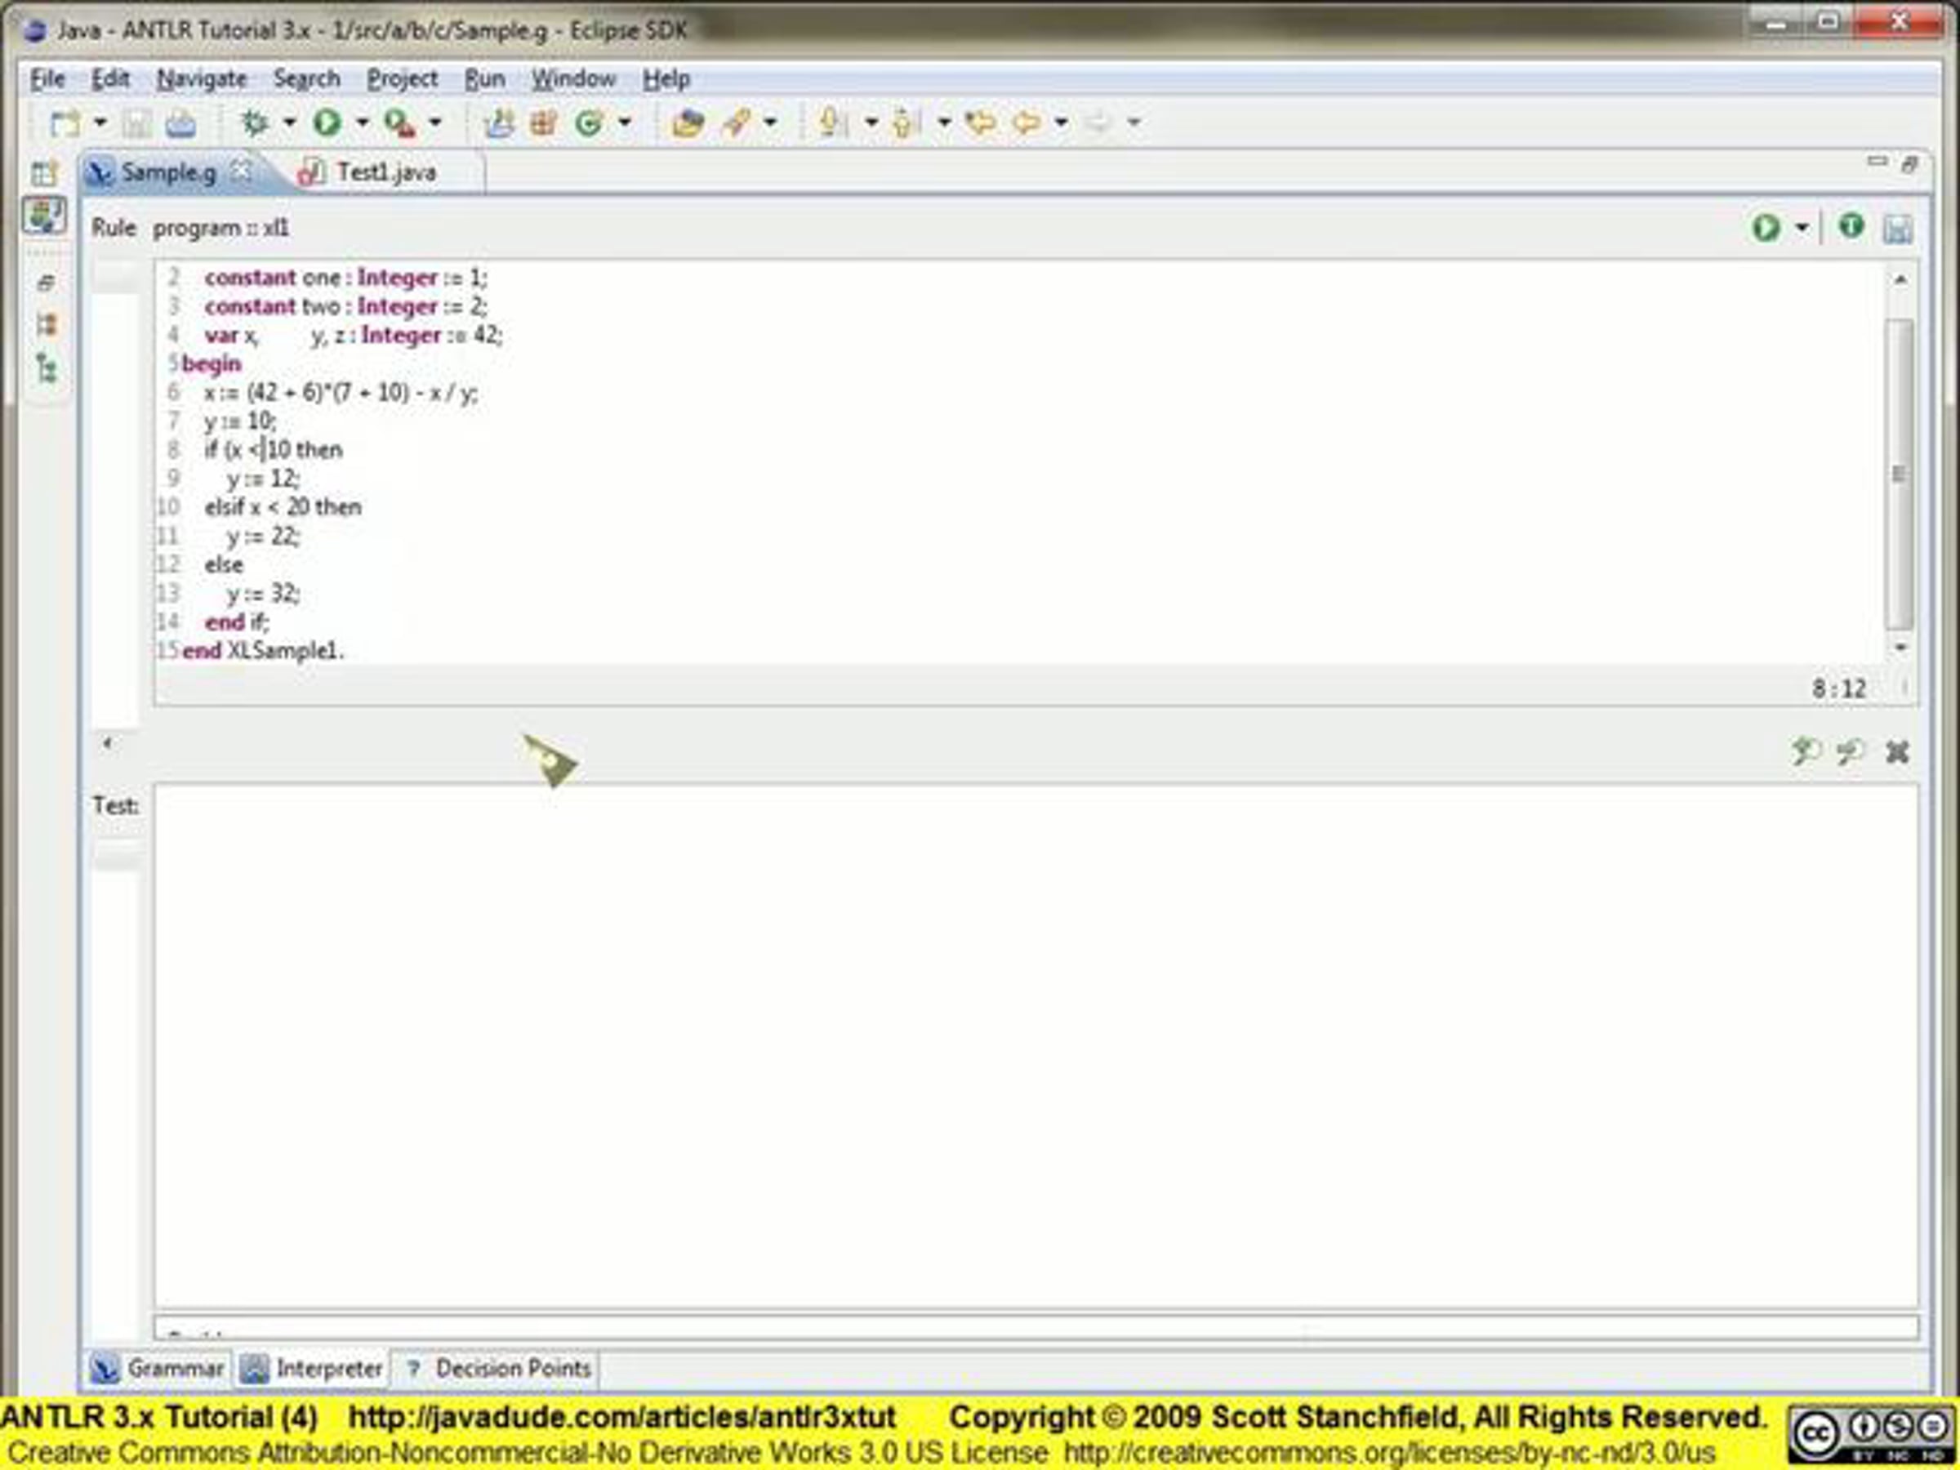Viewport: 1960px width, 1470px height.
Task: Open the File menu
Action: (x=48, y=79)
